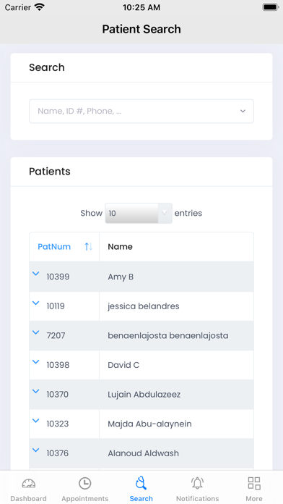Viewport: 283px width, 504px height.
Task: Open the patient search field dropdown arrow
Action: point(243,112)
